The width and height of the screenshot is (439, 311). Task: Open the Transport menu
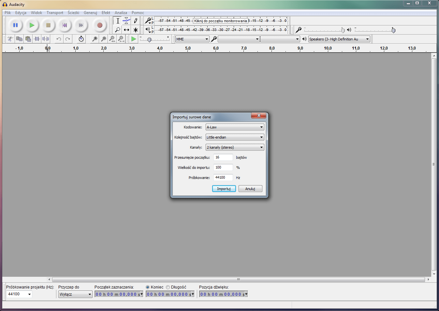click(x=55, y=13)
